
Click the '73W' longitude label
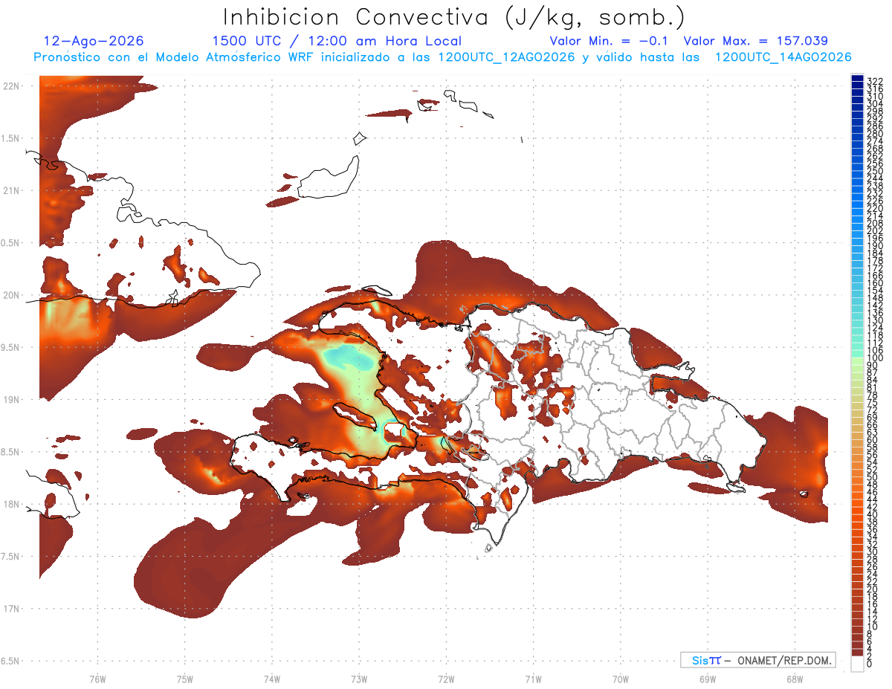[x=359, y=679]
